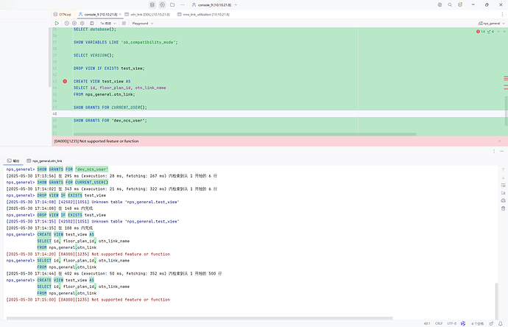The height and width of the screenshot is (327, 508).
Task: Click the up-arrow scroll-to-previous output icon
Action: tap(503, 169)
